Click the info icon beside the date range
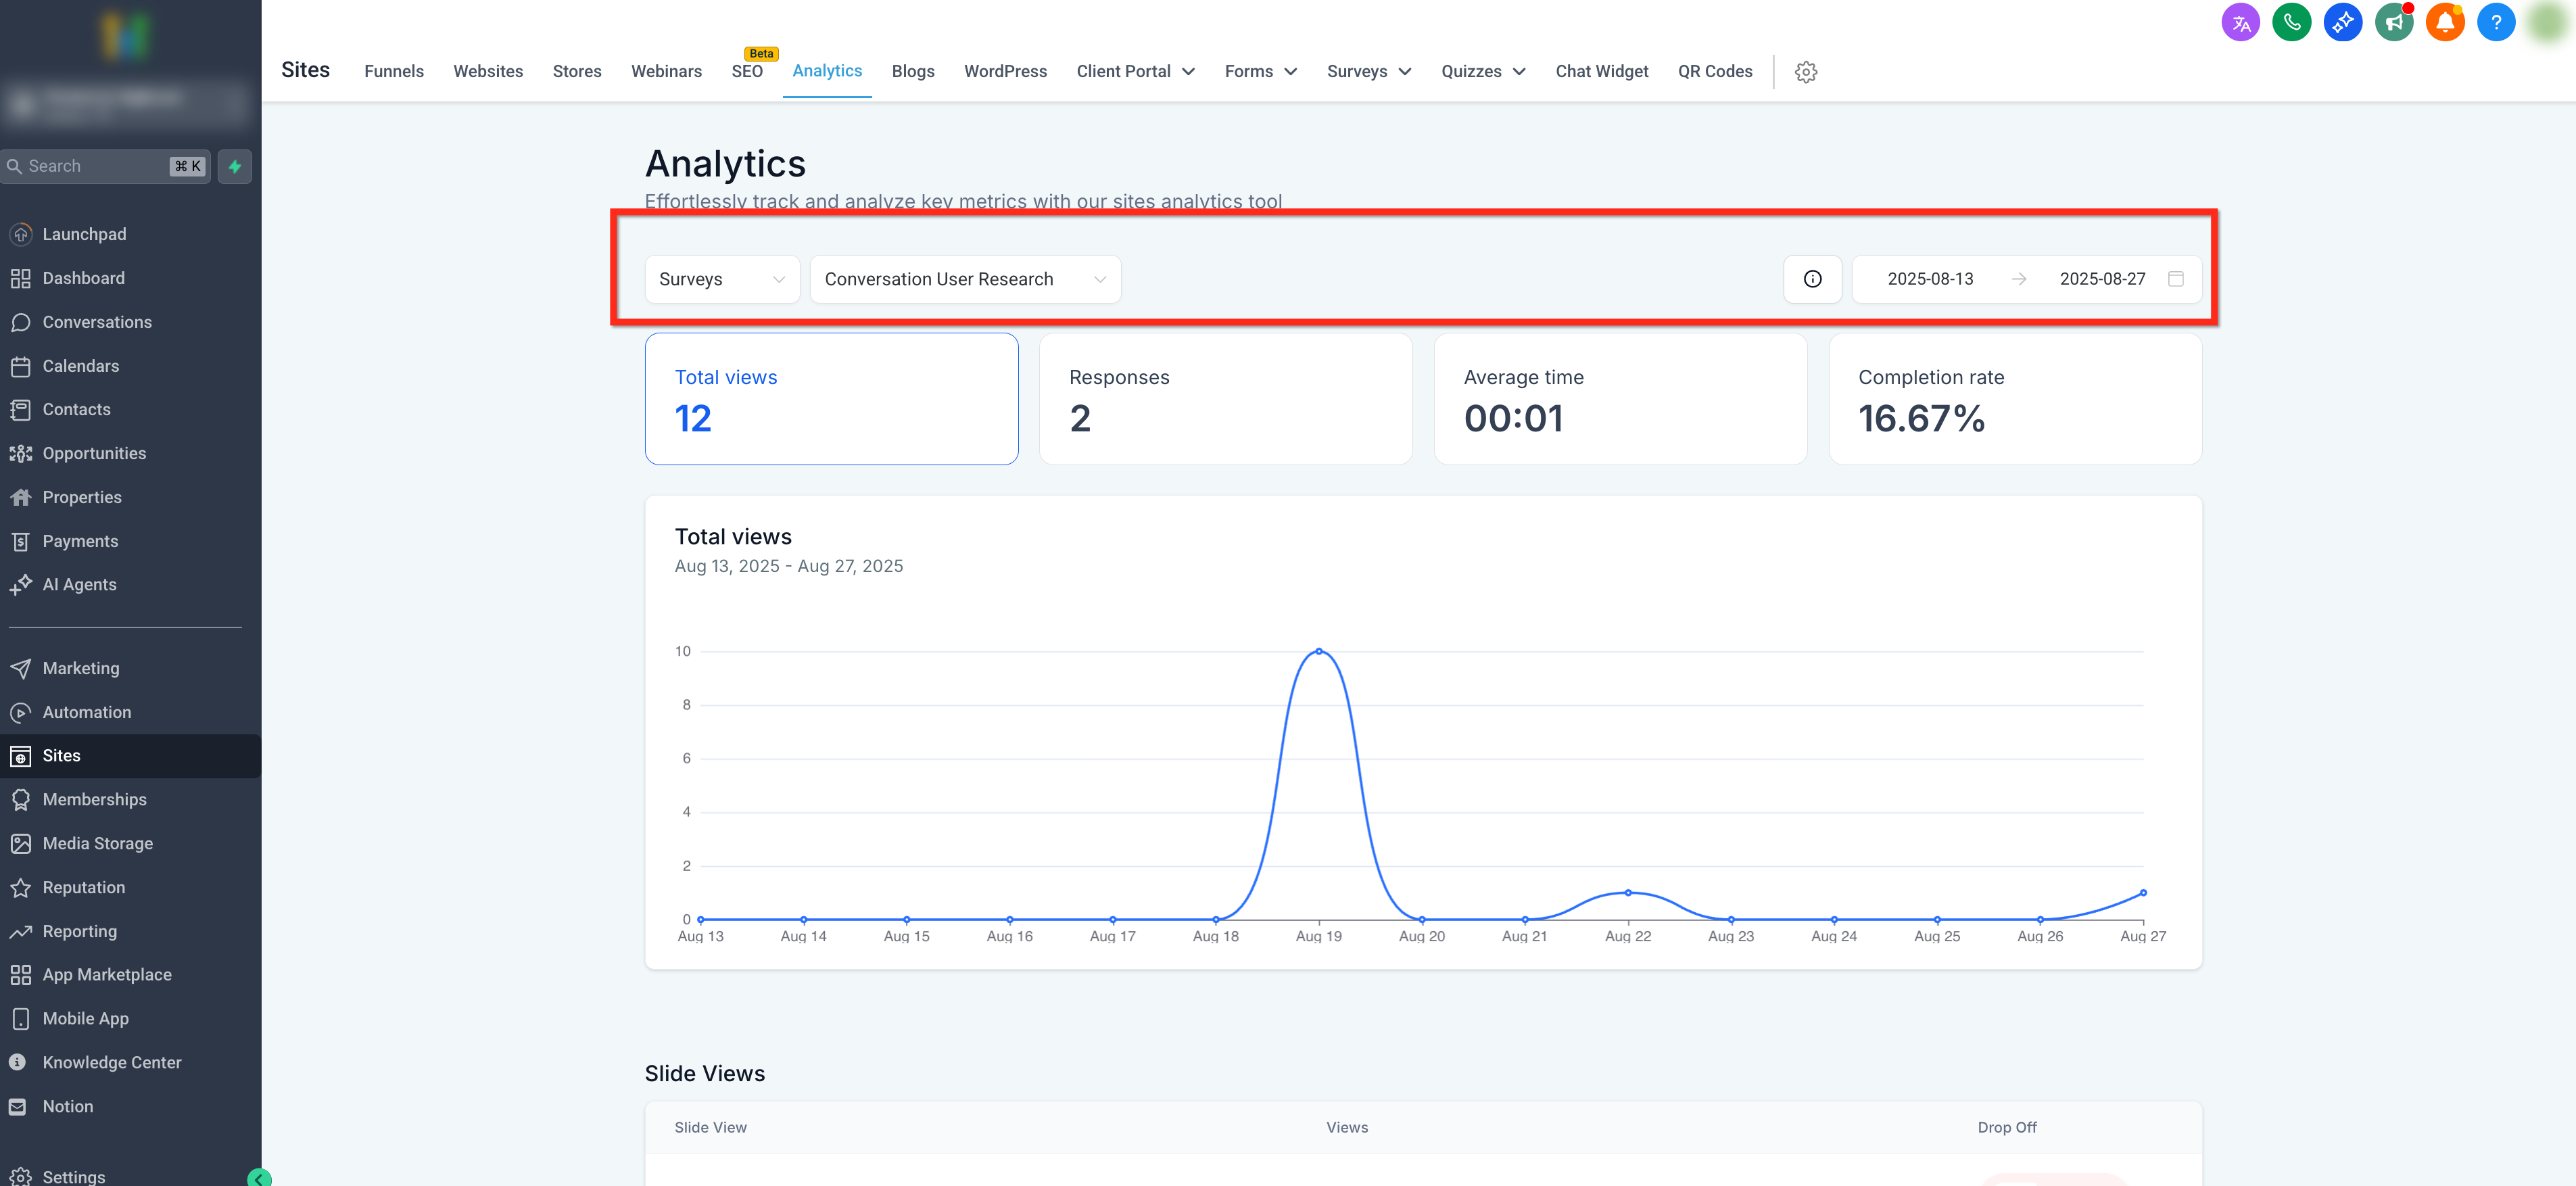Viewport: 2576px width, 1186px height. 1812,279
